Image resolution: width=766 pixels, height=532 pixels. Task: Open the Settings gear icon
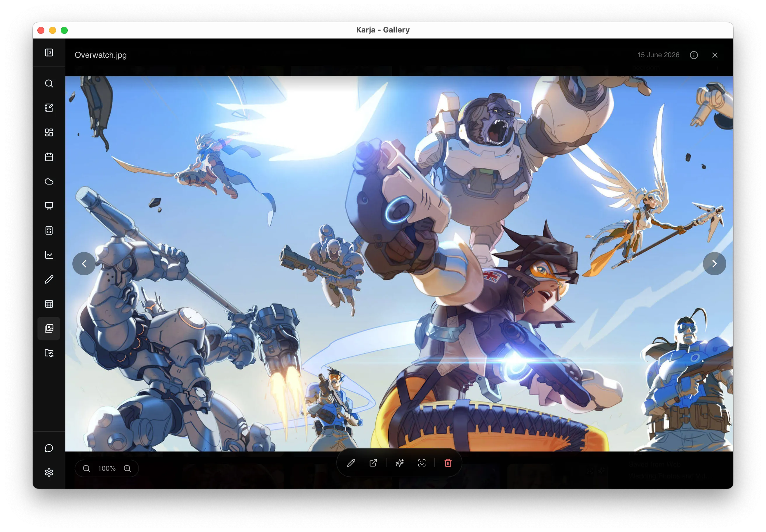pyautogui.click(x=49, y=473)
